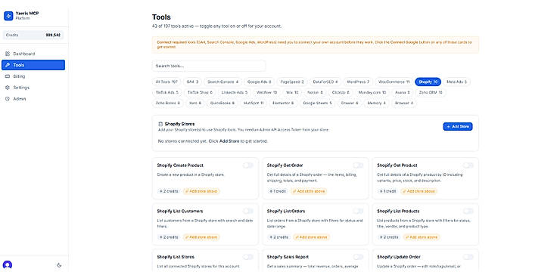Open the Tools page in sidebar
Image resolution: width=557 pixels, height=278 pixels.
click(33, 65)
